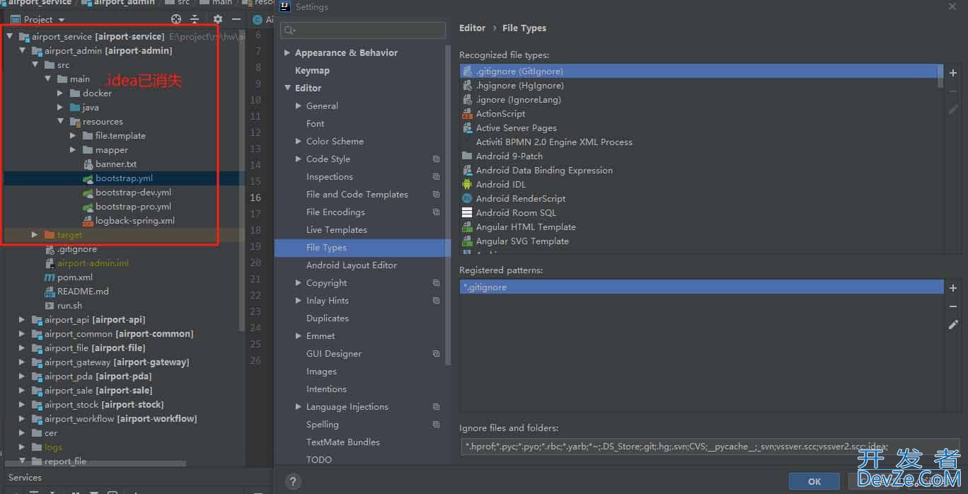Hide the Project panel with minus icon
Image resolution: width=968 pixels, height=494 pixels.
236,19
